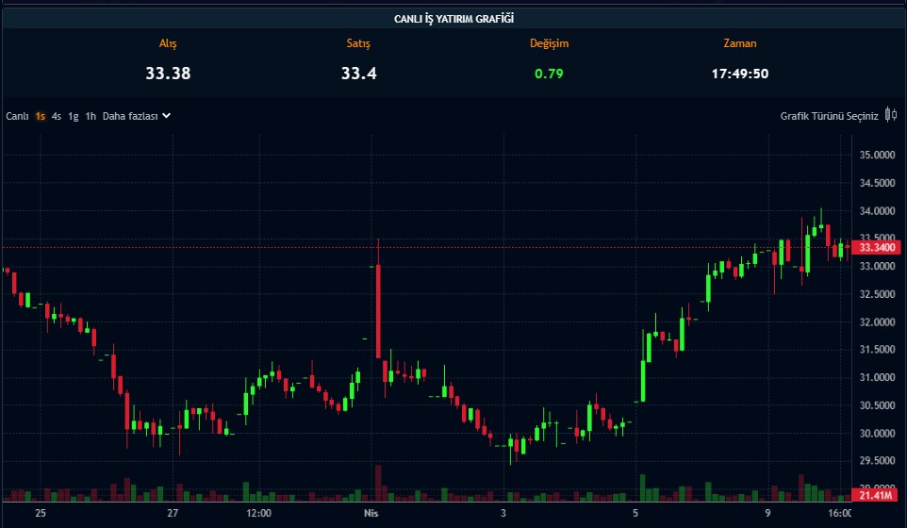Open Grafik Türünü Seçiniz chart type selector
The height and width of the screenshot is (528, 907).
829,116
